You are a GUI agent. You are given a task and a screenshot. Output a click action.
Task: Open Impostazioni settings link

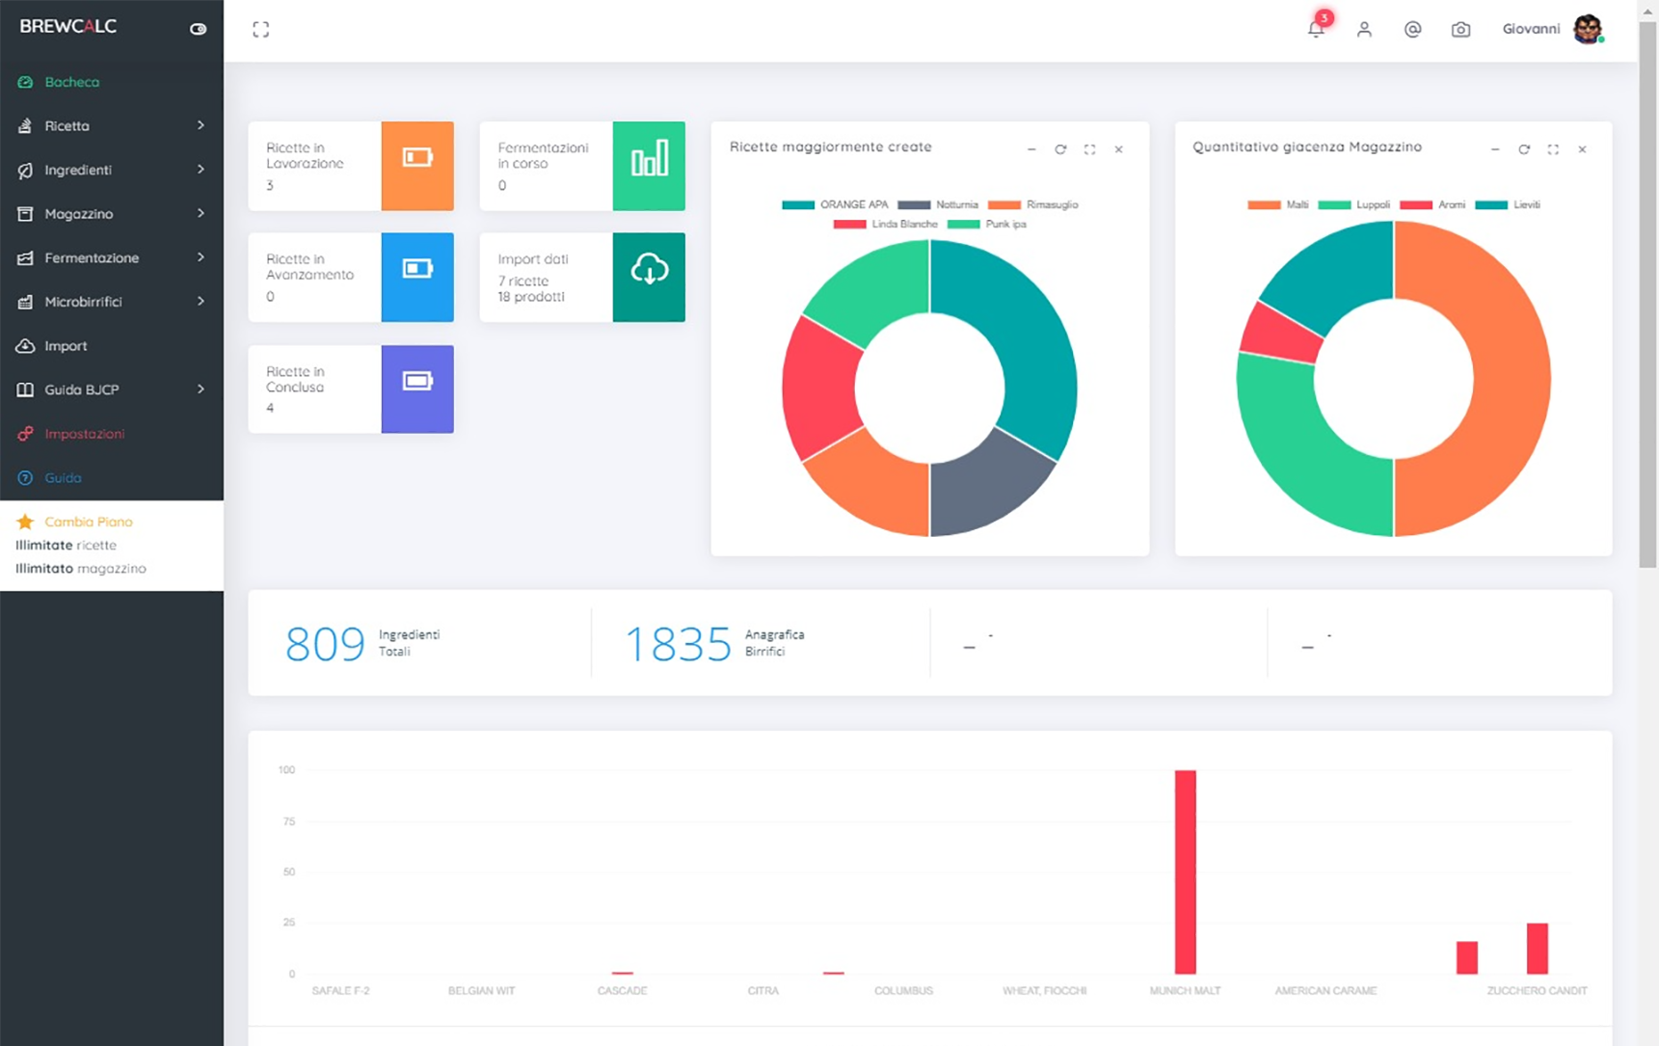pyautogui.click(x=84, y=434)
